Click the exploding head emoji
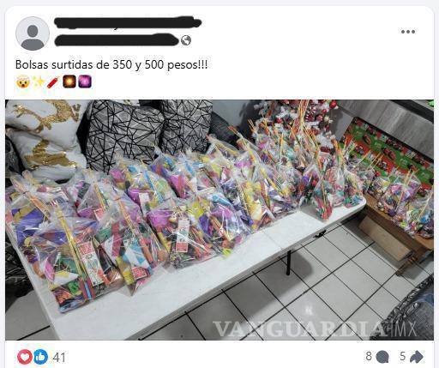Screen dimensions: 439x368 23,82
